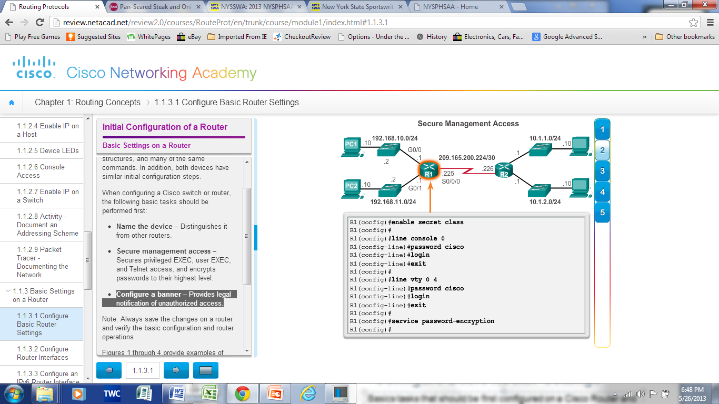This screenshot has width=719, height=404.
Task: Open 1.1.2.6 Console Access
Action: click(x=41, y=171)
